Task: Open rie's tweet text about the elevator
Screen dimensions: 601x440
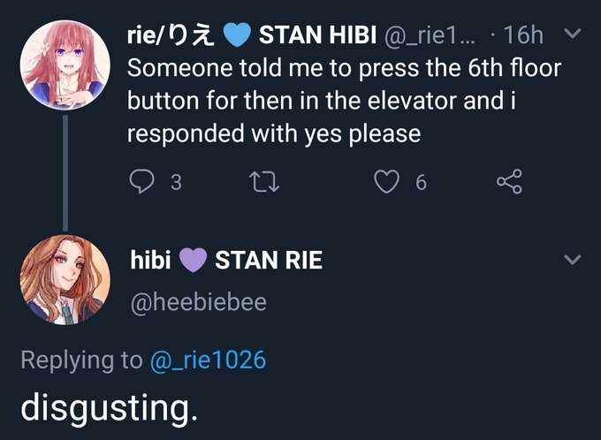Action: (x=344, y=101)
